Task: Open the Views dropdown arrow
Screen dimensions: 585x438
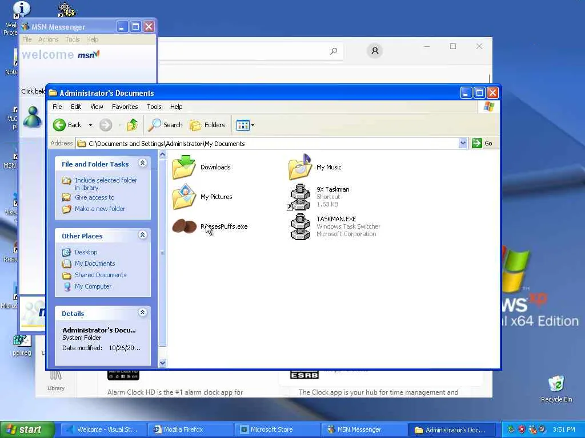Action: point(253,125)
